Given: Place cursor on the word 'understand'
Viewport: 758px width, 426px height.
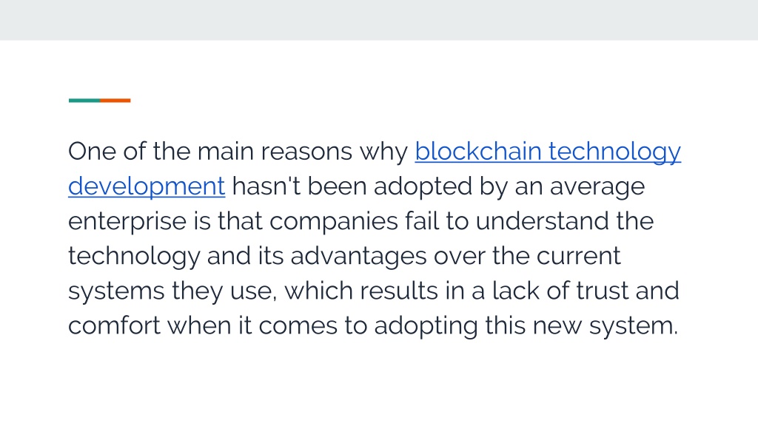Looking at the screenshot, I should (543, 220).
